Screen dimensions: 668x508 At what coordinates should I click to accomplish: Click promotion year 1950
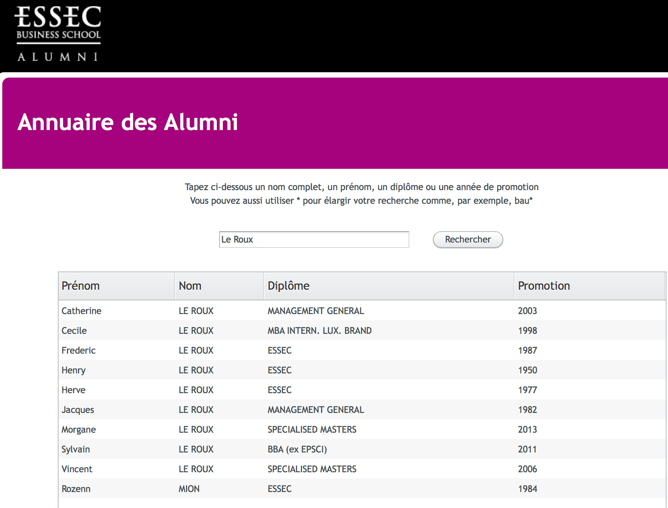click(x=527, y=370)
